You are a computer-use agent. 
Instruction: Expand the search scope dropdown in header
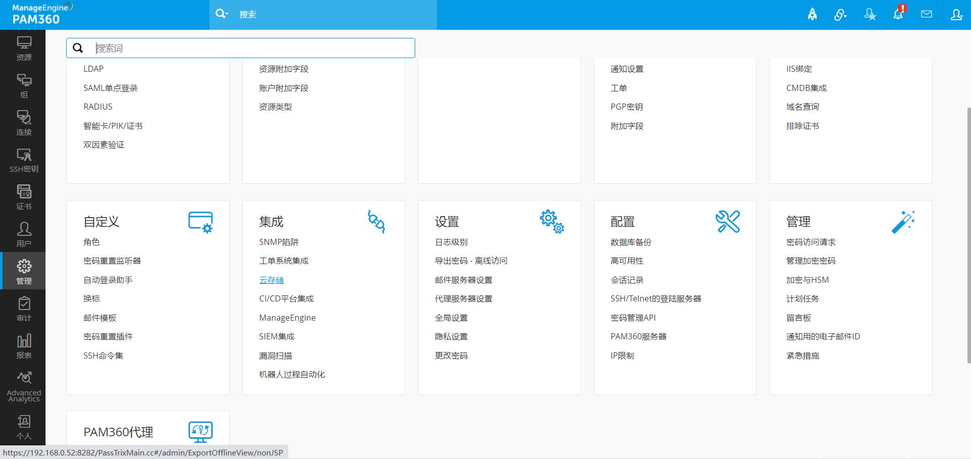pos(222,14)
